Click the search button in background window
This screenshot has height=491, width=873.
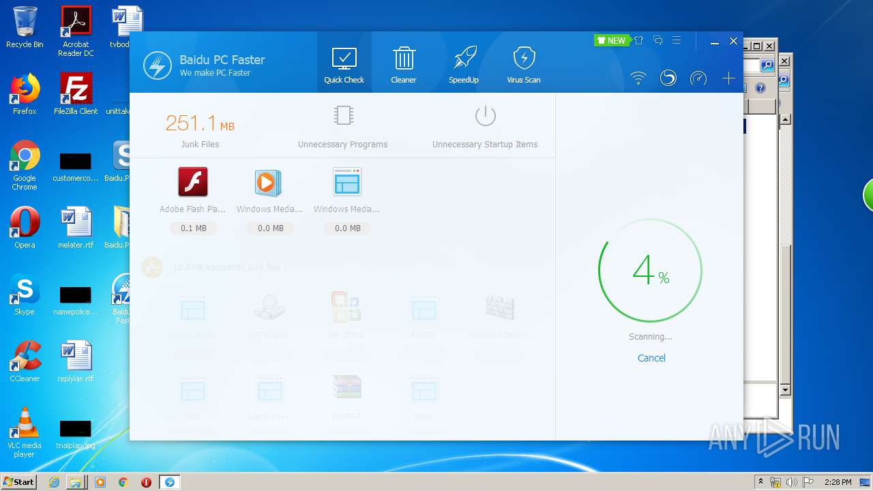767,65
